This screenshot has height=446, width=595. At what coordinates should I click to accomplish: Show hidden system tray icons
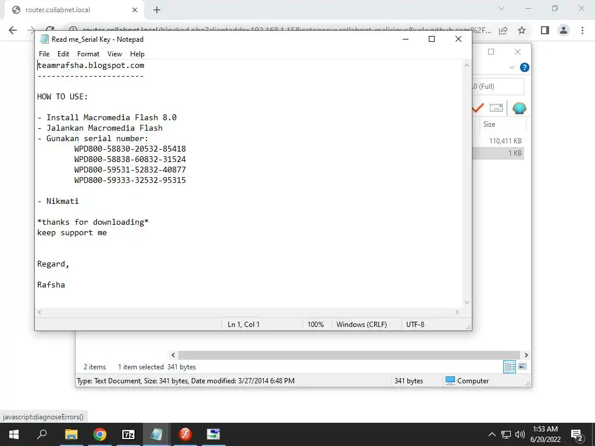pyautogui.click(x=492, y=434)
